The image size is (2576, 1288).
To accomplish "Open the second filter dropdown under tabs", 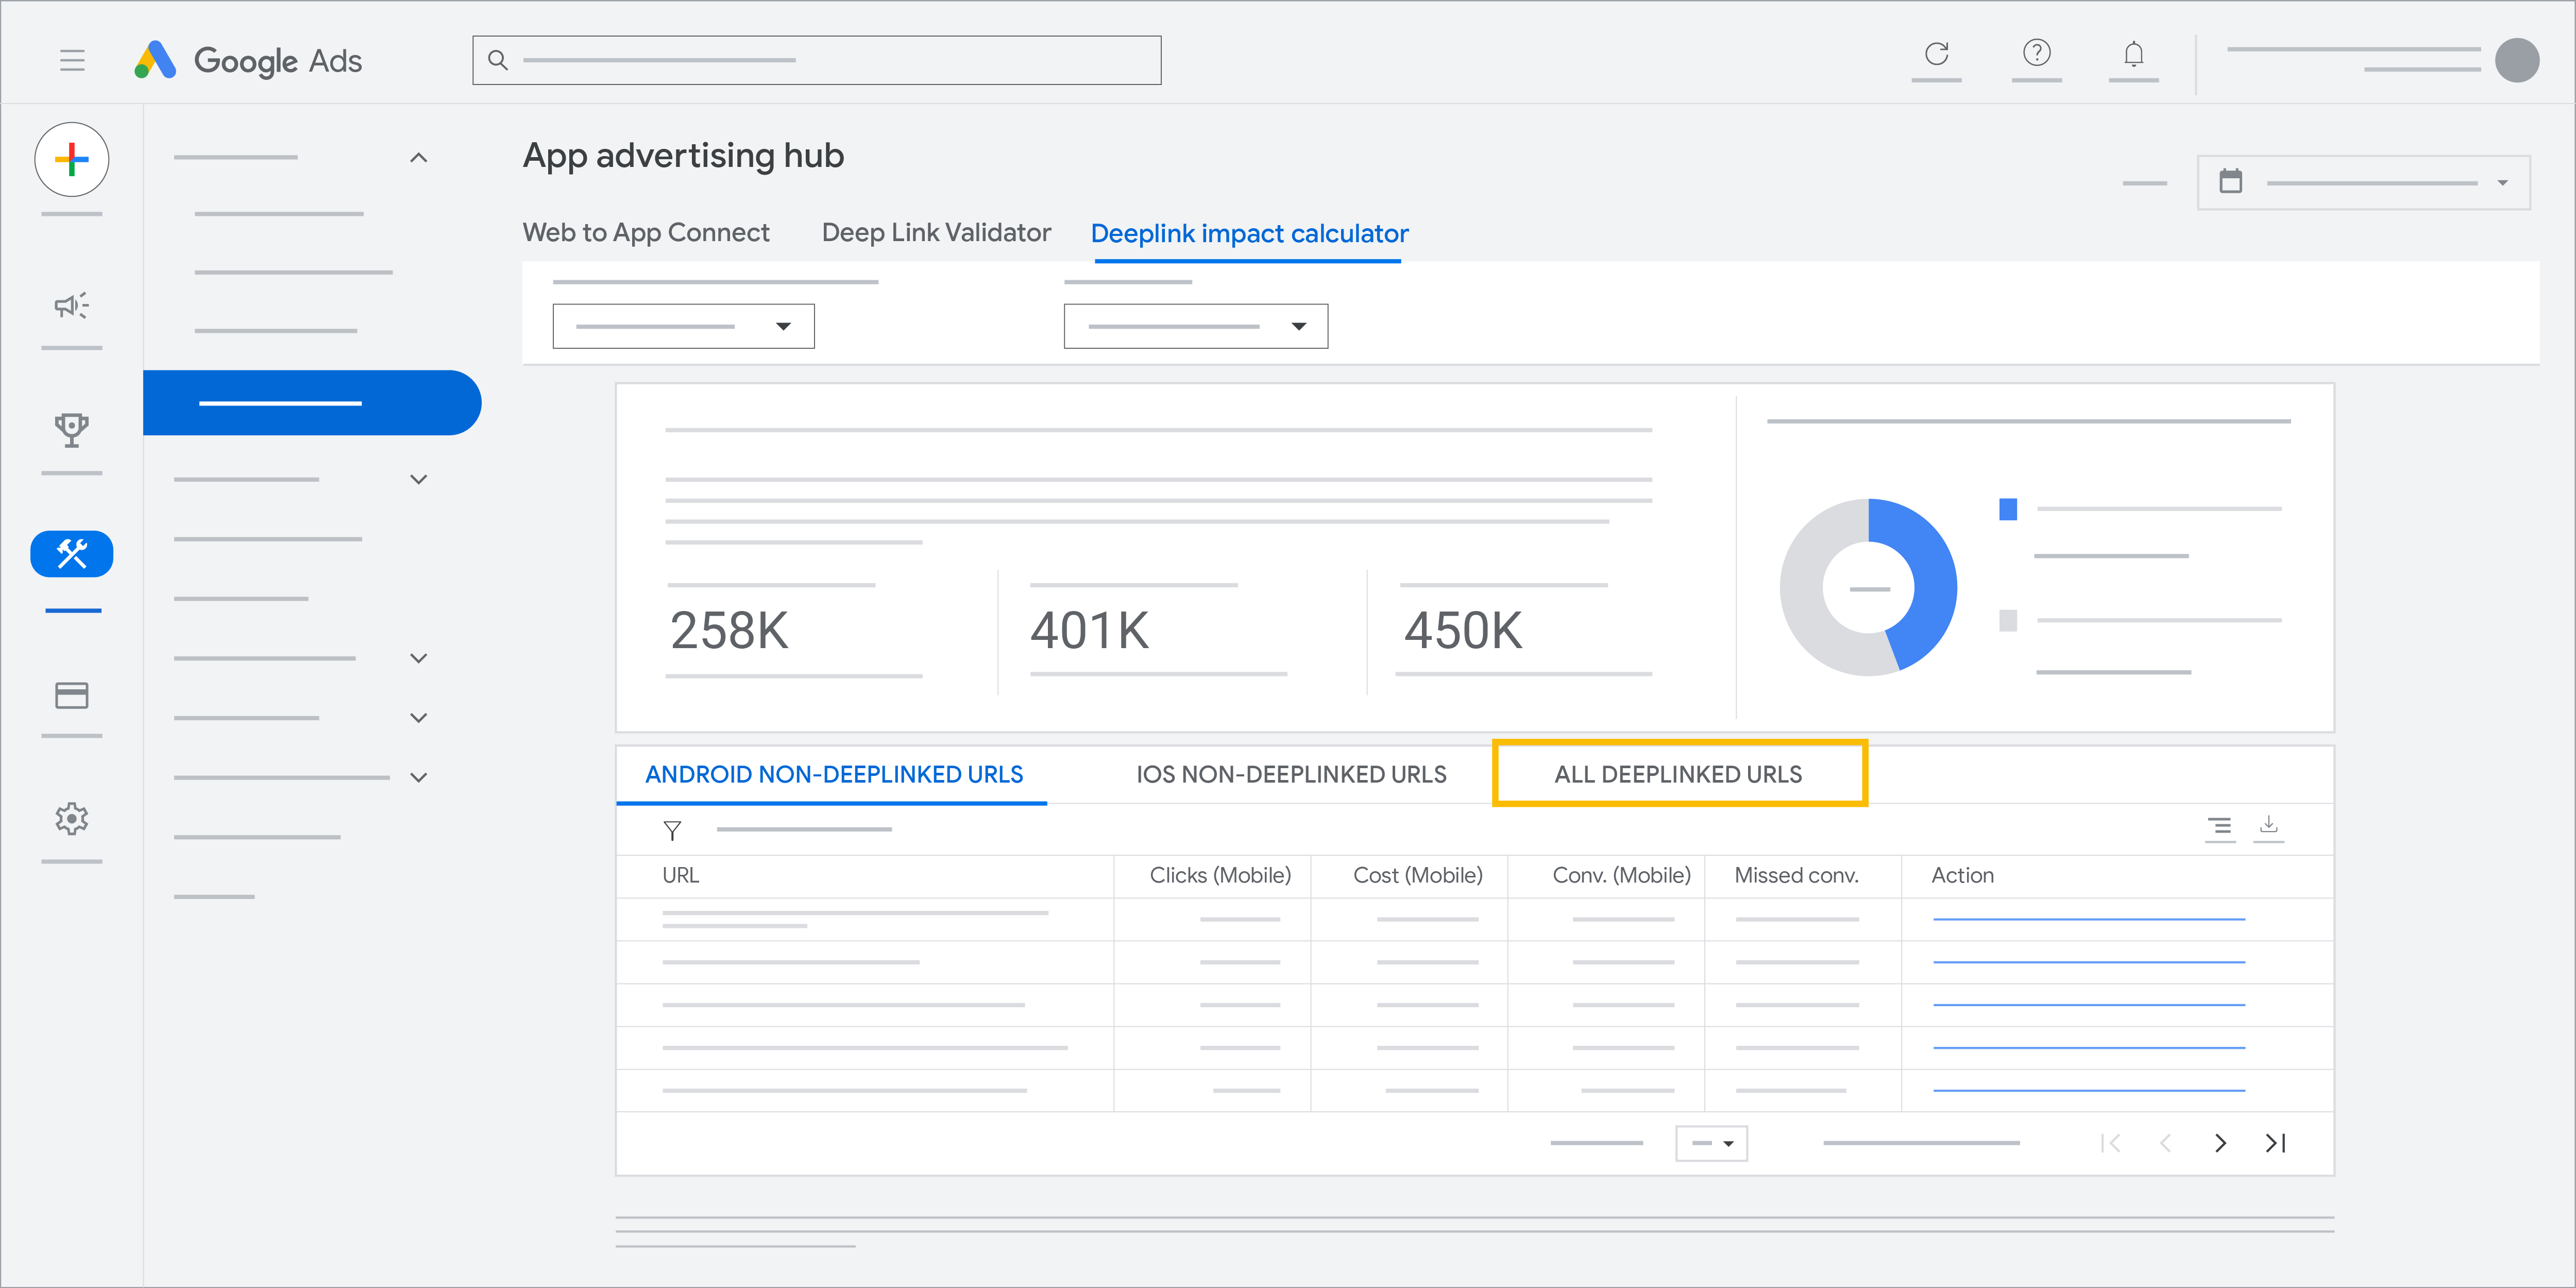I will [1195, 326].
